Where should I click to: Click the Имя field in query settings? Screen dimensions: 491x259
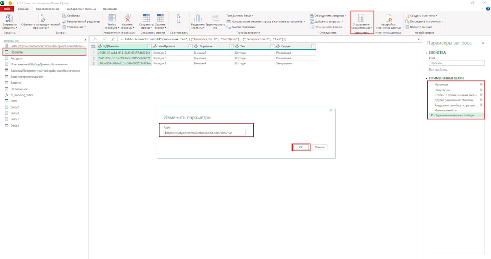[x=456, y=63]
